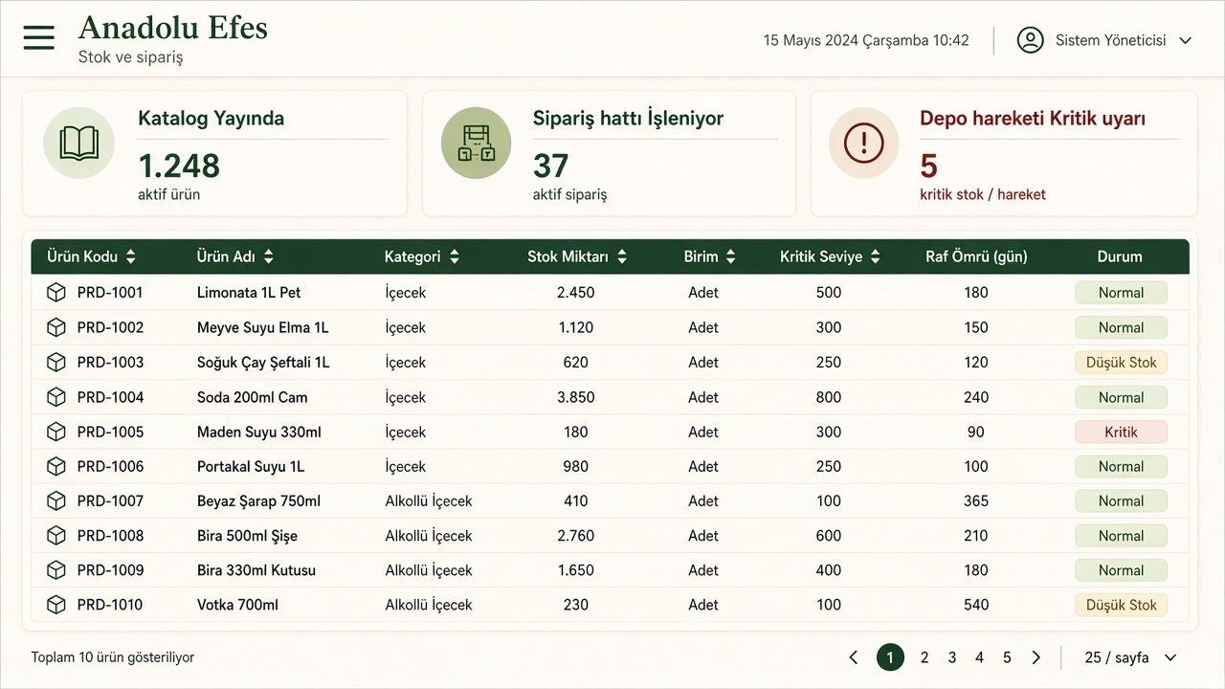Screen dimensions: 1225x689
Task: Open the 25 / sayfa page size dropdown
Action: click(x=1130, y=657)
